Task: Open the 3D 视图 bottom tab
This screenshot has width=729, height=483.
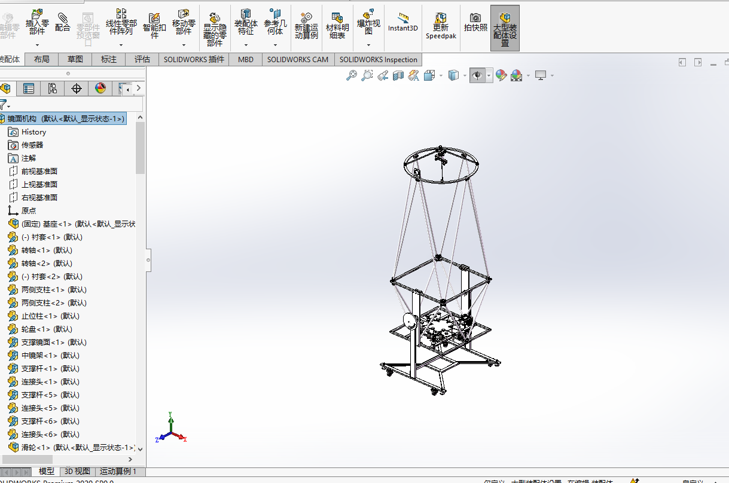Action: point(77,472)
